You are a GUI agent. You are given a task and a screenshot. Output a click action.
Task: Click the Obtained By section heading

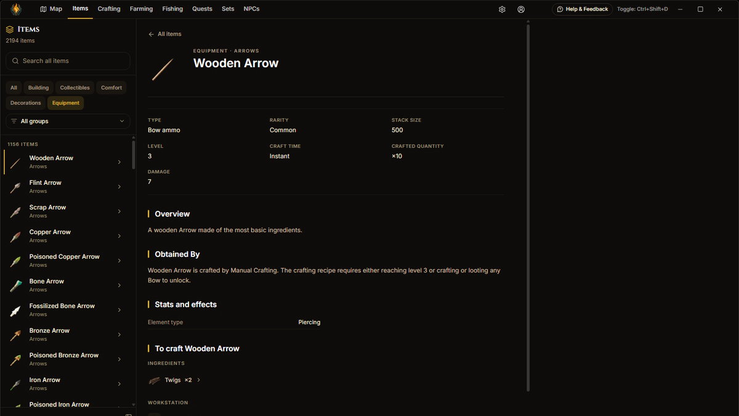177,254
